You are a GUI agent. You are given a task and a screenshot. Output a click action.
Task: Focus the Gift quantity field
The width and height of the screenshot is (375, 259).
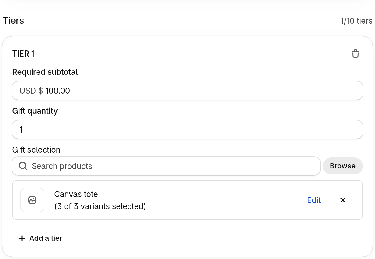point(187,129)
